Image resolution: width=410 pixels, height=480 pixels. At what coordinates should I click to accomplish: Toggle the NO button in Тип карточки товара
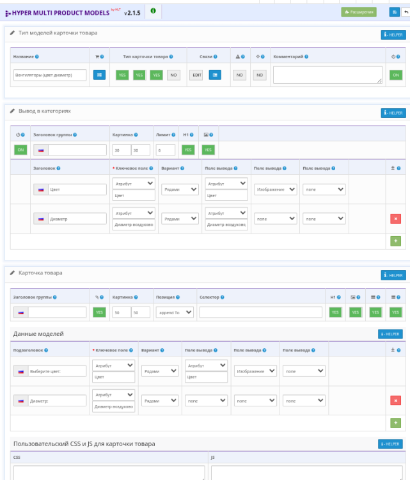coord(173,75)
